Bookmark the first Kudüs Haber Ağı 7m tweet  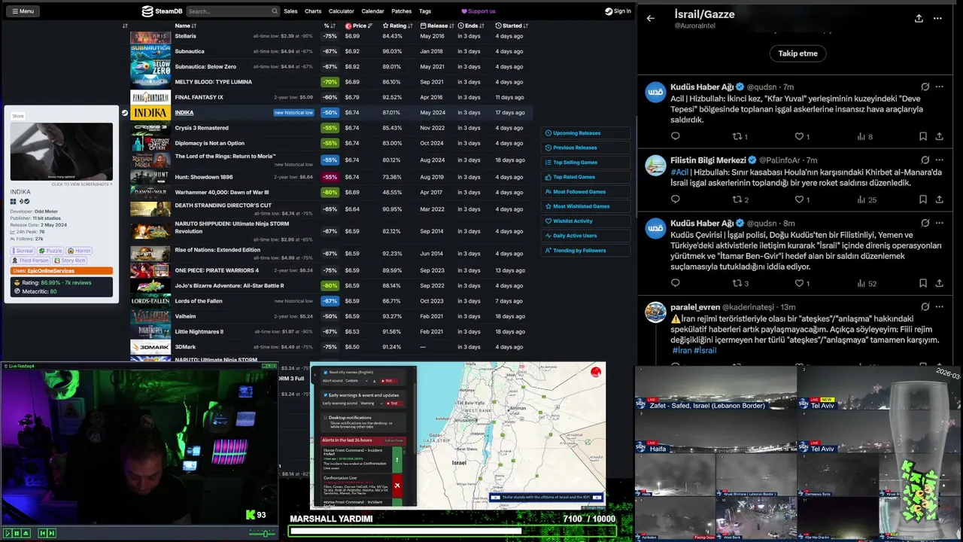pos(922,136)
